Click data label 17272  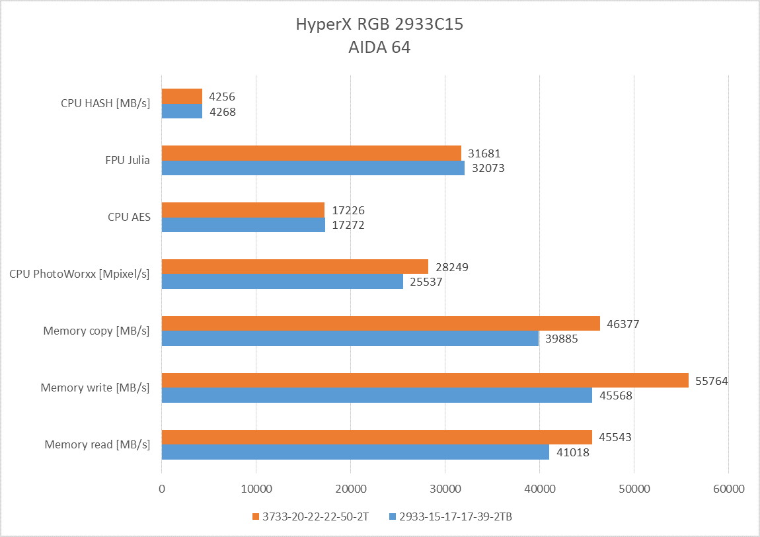pos(348,225)
